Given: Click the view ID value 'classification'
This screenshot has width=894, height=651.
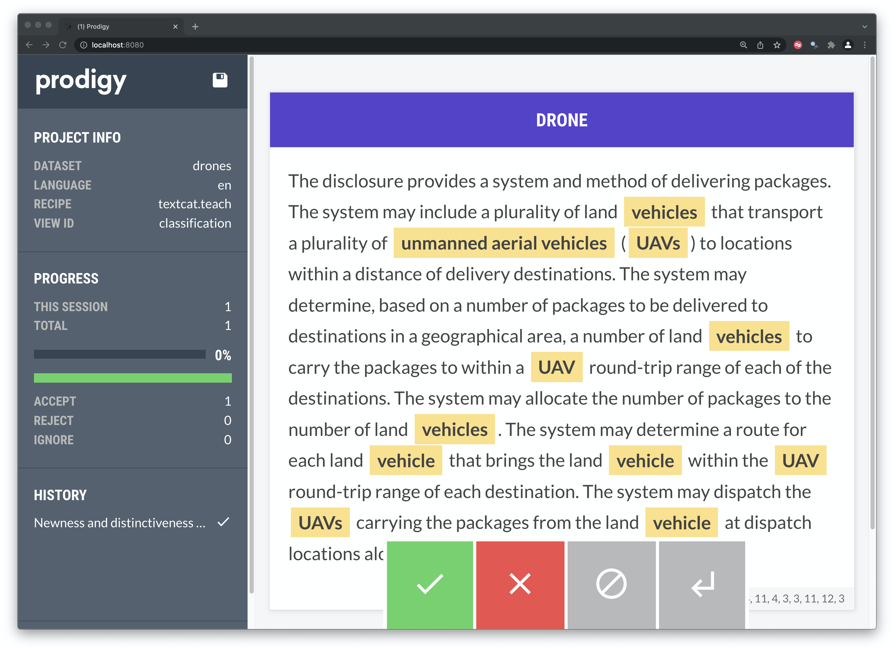Looking at the screenshot, I should [x=195, y=223].
